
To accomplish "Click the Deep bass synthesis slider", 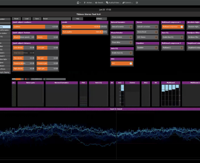I will [24, 53].
